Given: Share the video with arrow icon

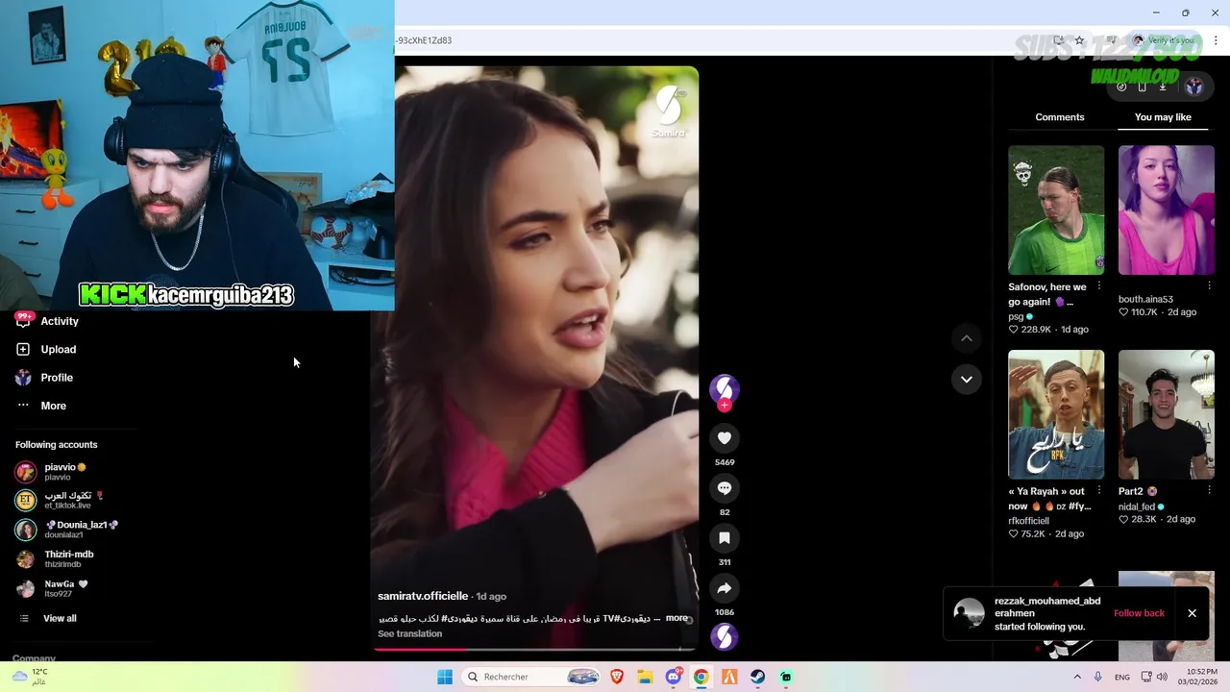Looking at the screenshot, I should 725,588.
